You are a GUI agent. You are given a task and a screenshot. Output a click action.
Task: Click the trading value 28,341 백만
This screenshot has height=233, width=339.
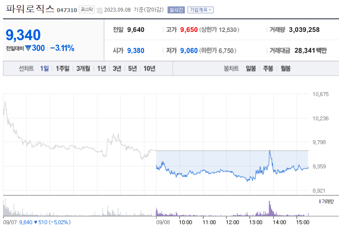click(311, 50)
